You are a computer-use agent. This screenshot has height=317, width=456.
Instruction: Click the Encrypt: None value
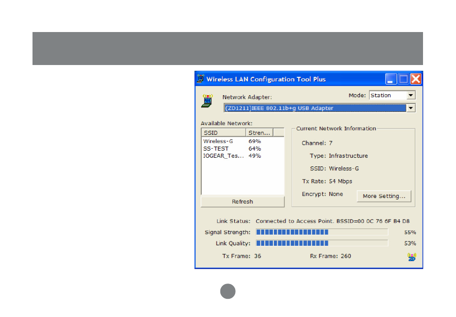click(336, 194)
